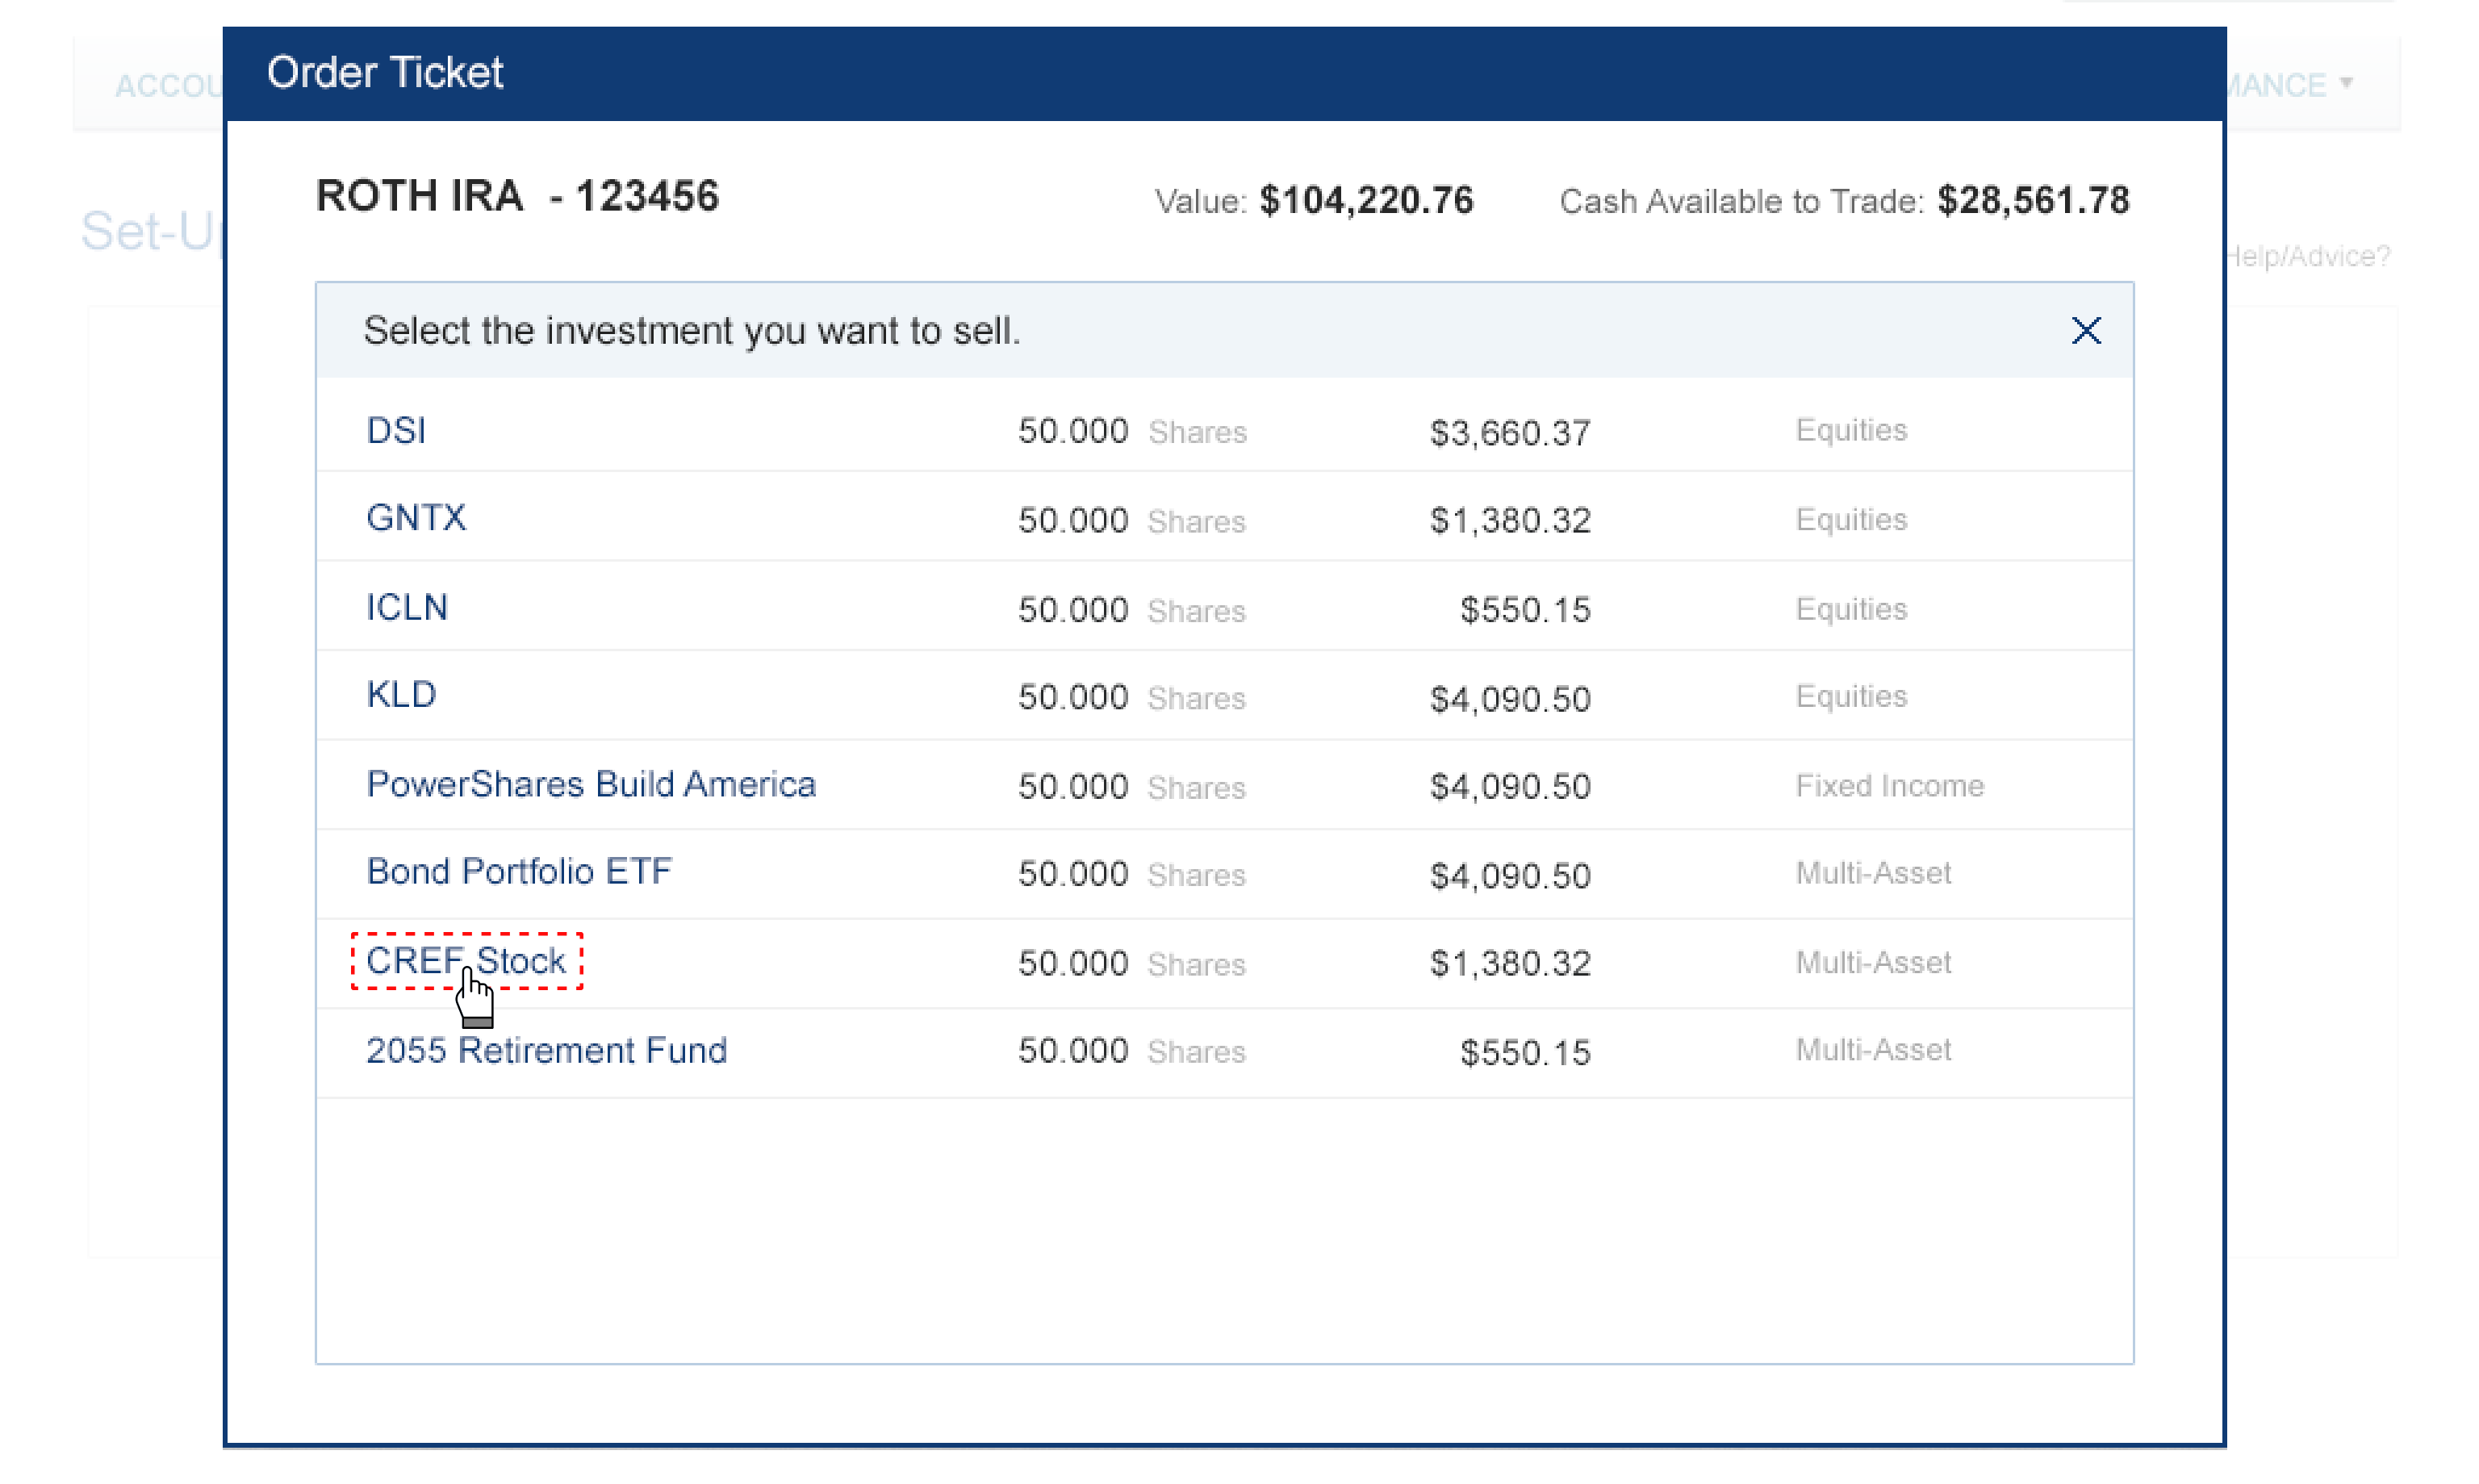Open the Performance dropdown arrow in navigation

coord(2346,84)
